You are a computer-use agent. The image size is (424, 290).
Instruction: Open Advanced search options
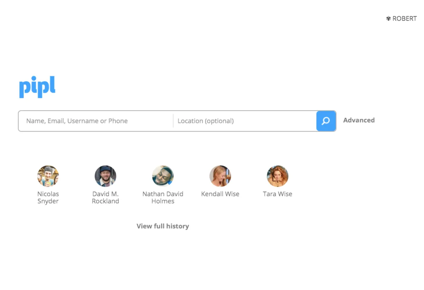click(359, 120)
